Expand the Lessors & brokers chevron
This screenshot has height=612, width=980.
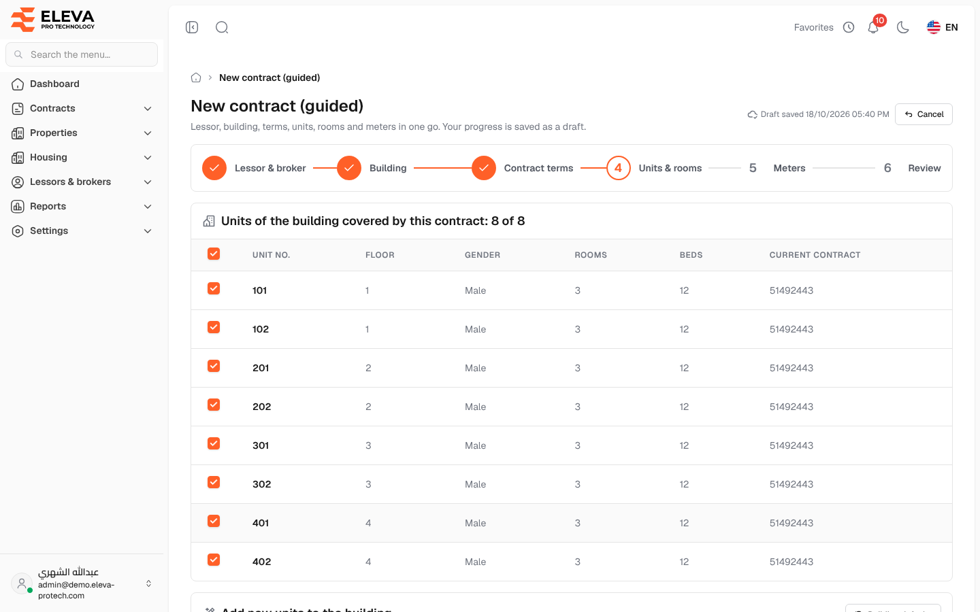(148, 182)
